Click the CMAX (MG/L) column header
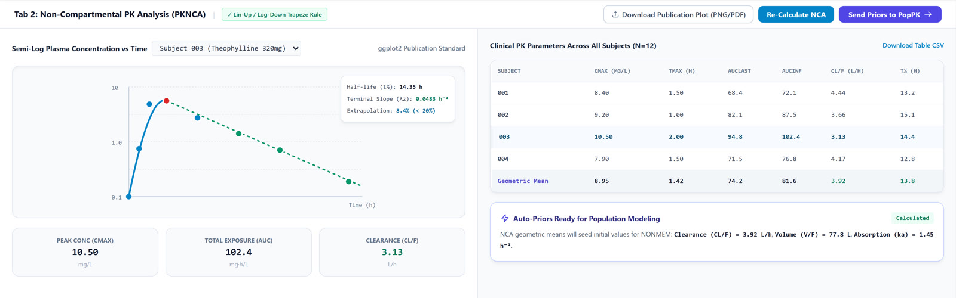956x298 pixels. click(612, 71)
